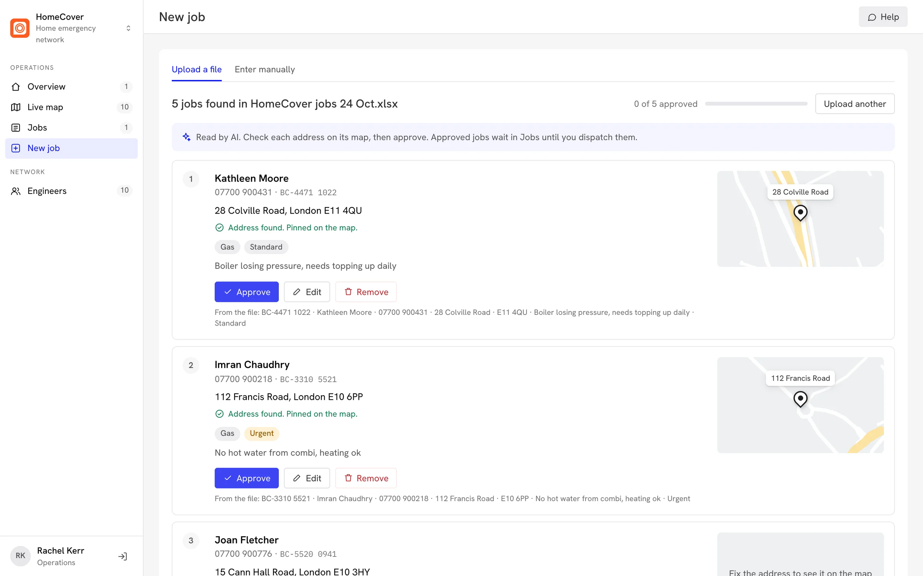Click the approved jobs progress bar
This screenshot has width=923, height=576.
coord(756,104)
